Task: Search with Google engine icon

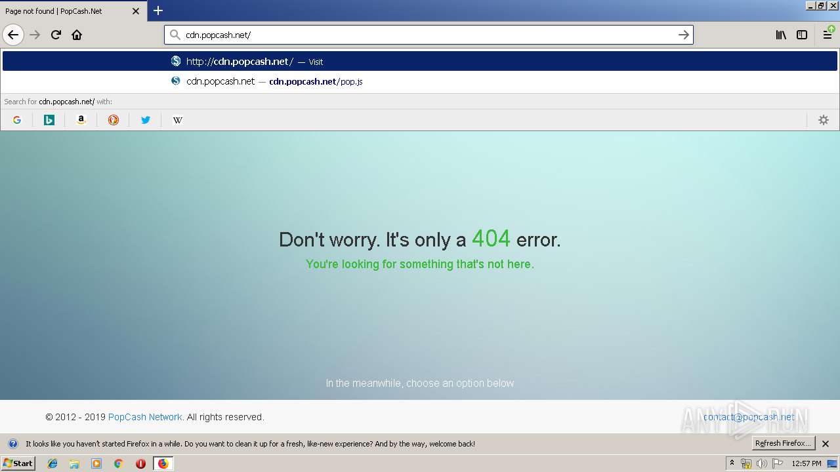Action: 17,120
